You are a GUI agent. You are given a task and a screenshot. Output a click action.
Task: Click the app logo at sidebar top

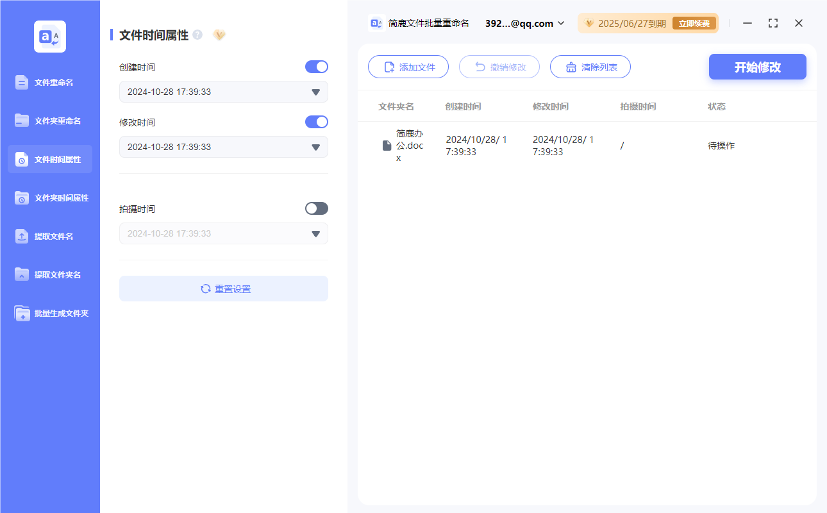click(x=49, y=37)
